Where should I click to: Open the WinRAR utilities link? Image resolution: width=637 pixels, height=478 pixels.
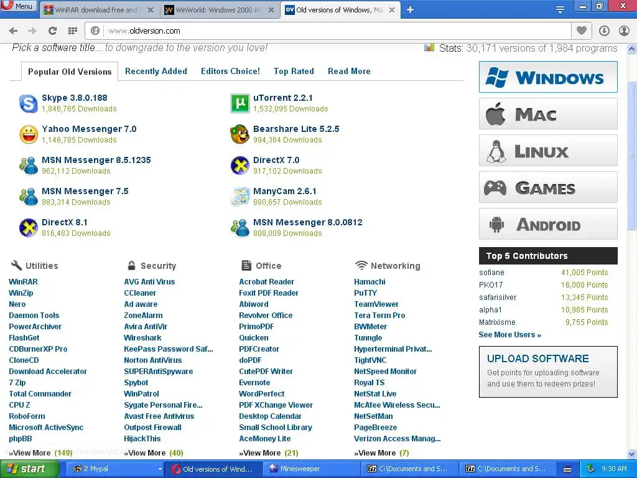pos(23,282)
